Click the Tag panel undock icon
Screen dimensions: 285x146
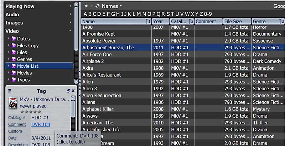[x=68, y=91]
